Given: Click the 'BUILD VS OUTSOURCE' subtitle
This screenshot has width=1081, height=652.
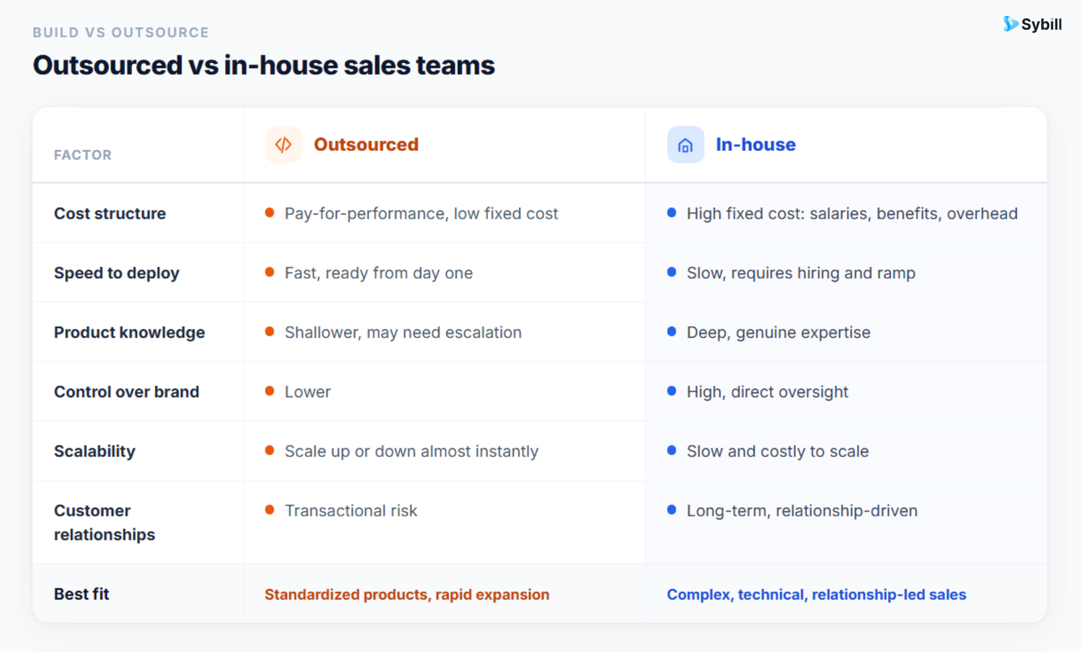Looking at the screenshot, I should [x=121, y=32].
